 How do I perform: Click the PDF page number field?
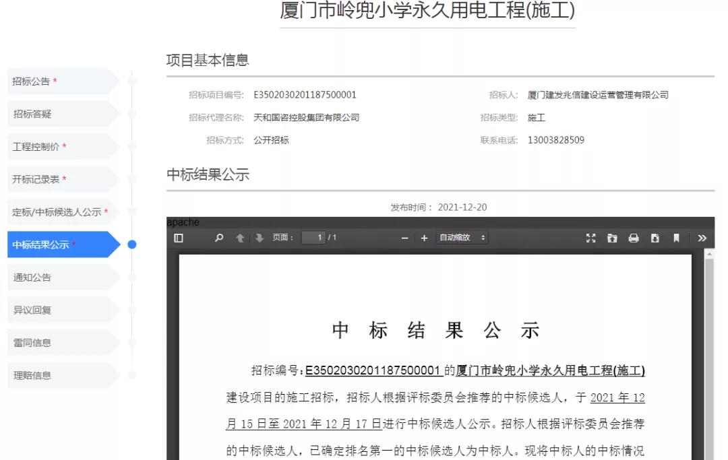313,238
